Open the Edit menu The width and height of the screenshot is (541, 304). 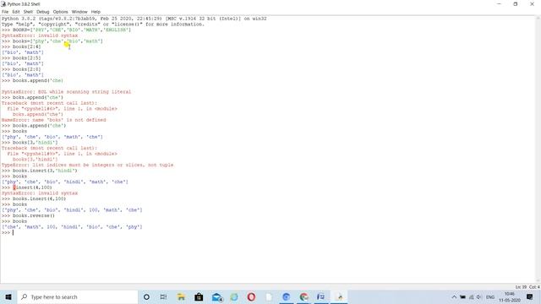16,12
